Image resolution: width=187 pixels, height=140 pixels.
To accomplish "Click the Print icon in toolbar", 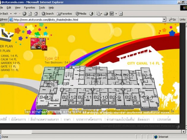I will pyautogui.click(x=106, y=14).
